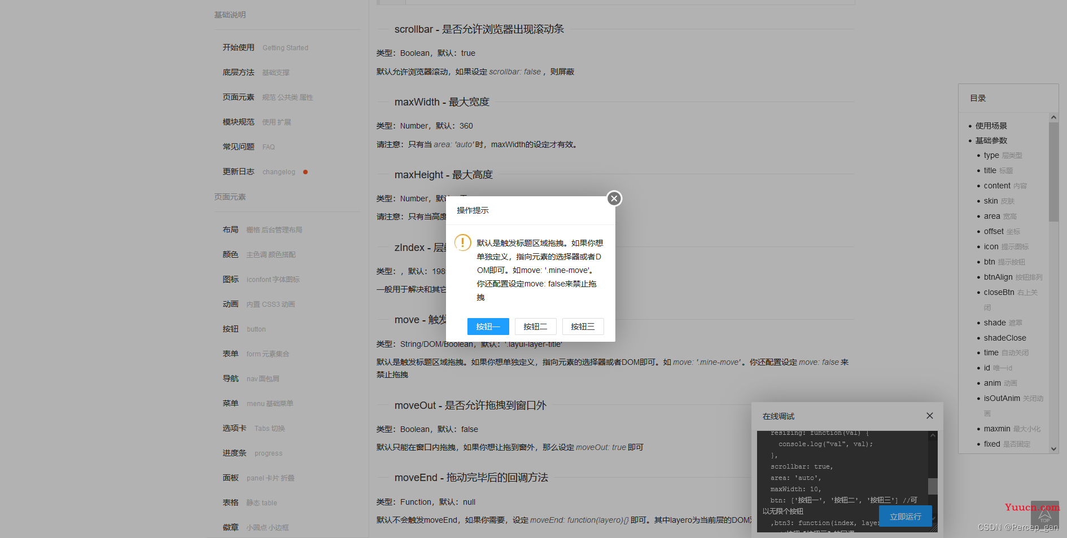Click the 按钮二 button in the dialog
This screenshot has height=538, width=1067.
click(x=535, y=327)
